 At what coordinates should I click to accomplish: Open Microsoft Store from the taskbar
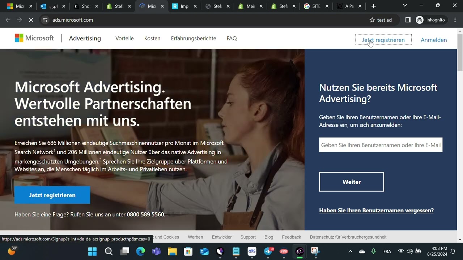coord(188,251)
